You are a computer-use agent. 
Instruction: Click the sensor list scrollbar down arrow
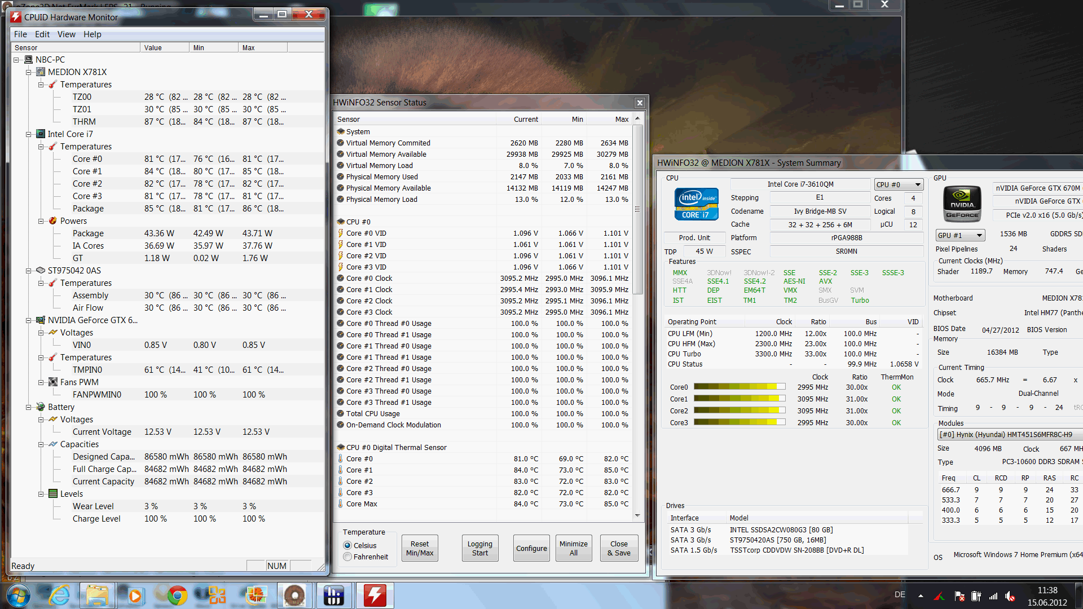pyautogui.click(x=637, y=515)
